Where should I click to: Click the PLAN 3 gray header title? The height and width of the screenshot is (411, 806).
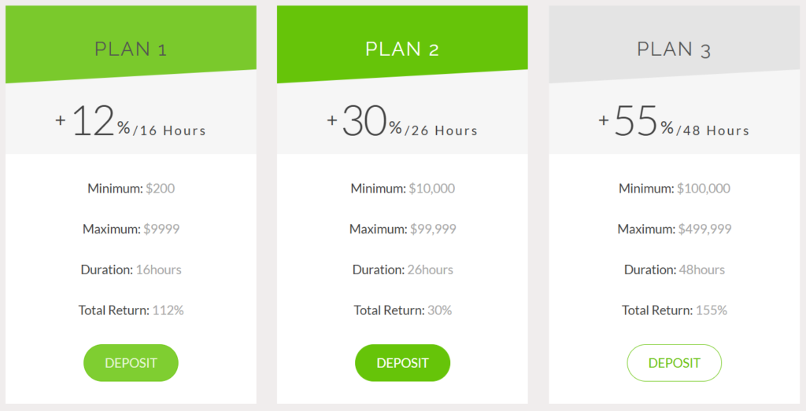[674, 50]
